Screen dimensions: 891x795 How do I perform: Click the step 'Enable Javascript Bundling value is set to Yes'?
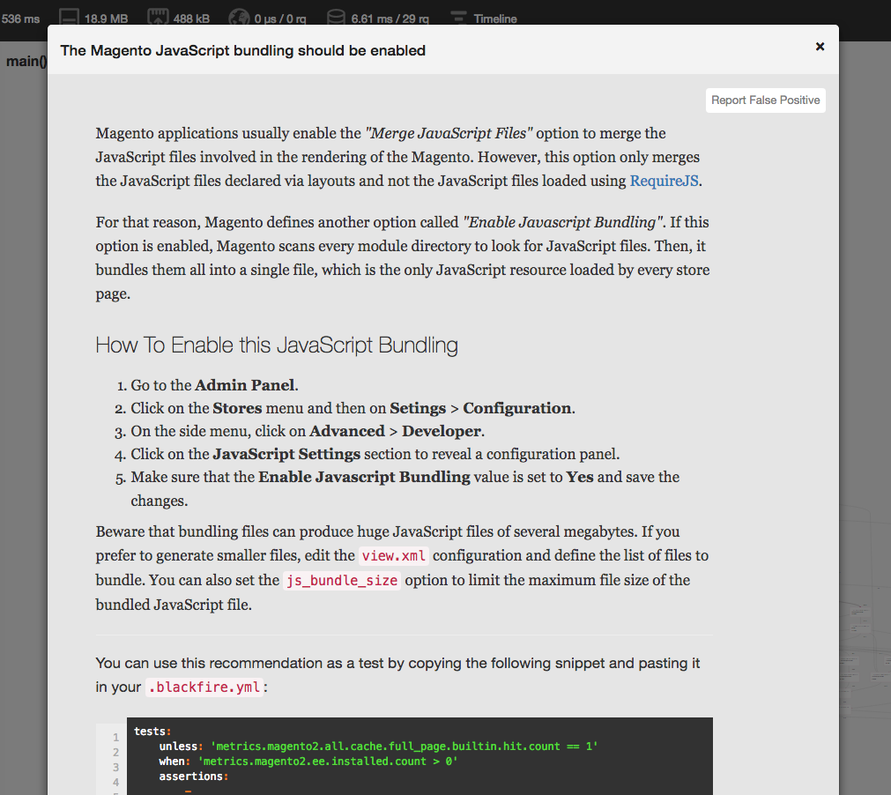click(405, 488)
